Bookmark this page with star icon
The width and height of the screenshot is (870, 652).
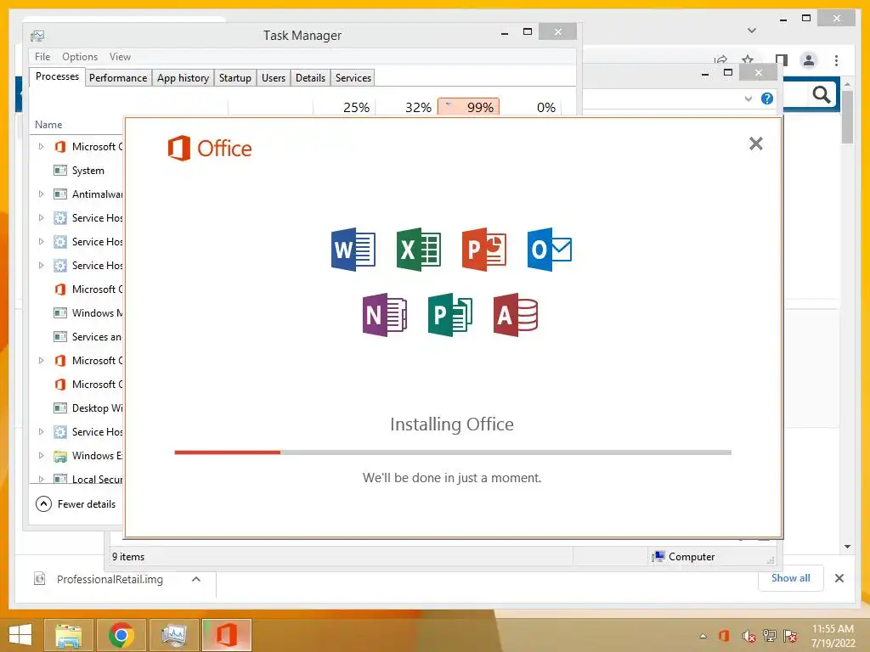748,59
